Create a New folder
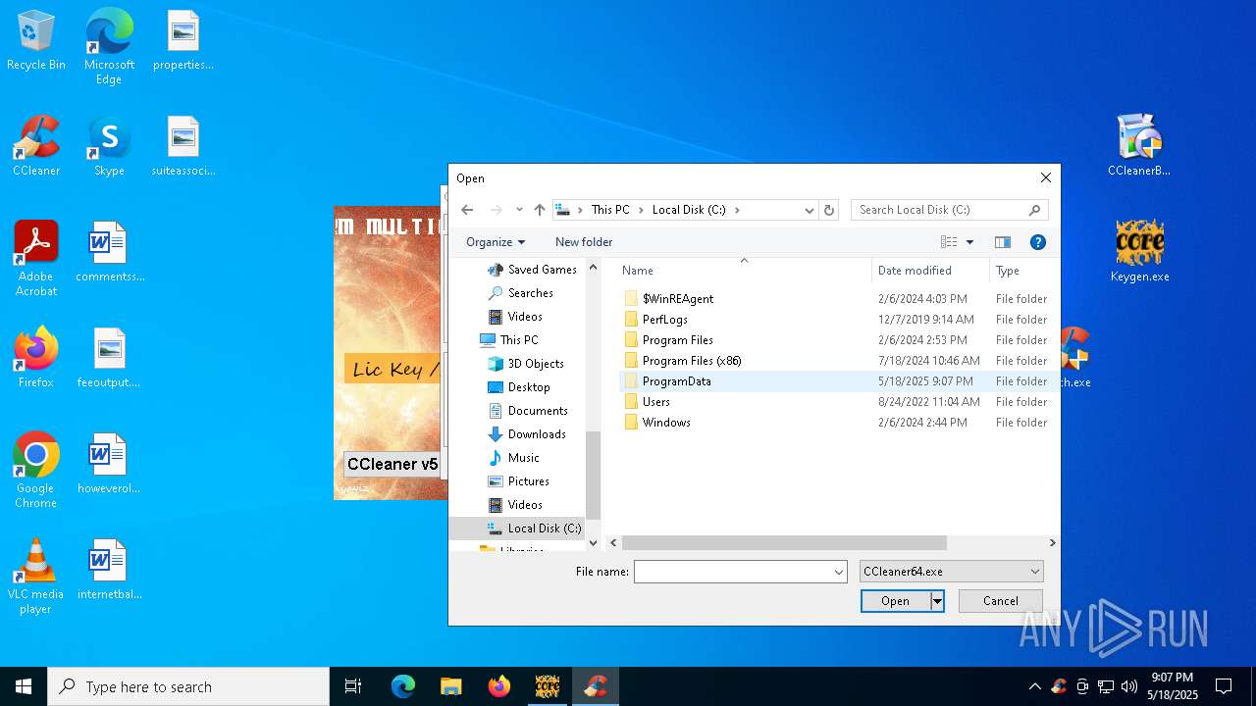Viewport: 1256px width, 706px height. pos(584,242)
